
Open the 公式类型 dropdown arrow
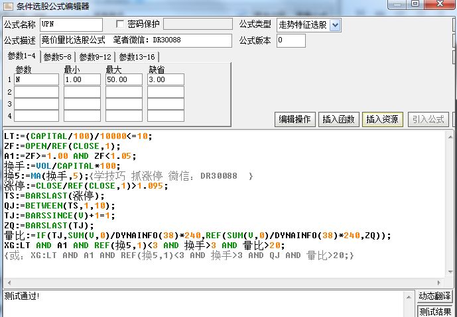335,25
